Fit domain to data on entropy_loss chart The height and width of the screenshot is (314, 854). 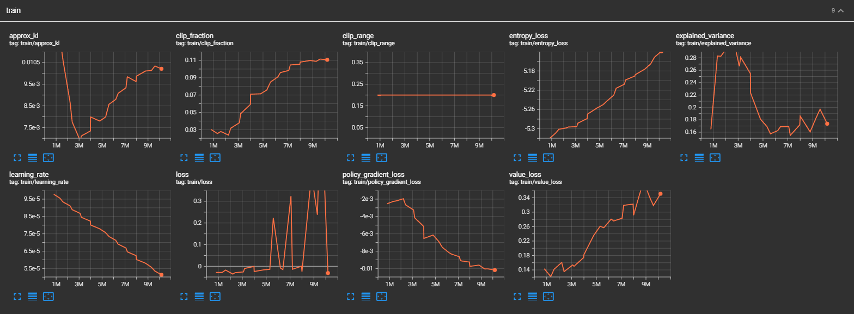[x=548, y=158]
